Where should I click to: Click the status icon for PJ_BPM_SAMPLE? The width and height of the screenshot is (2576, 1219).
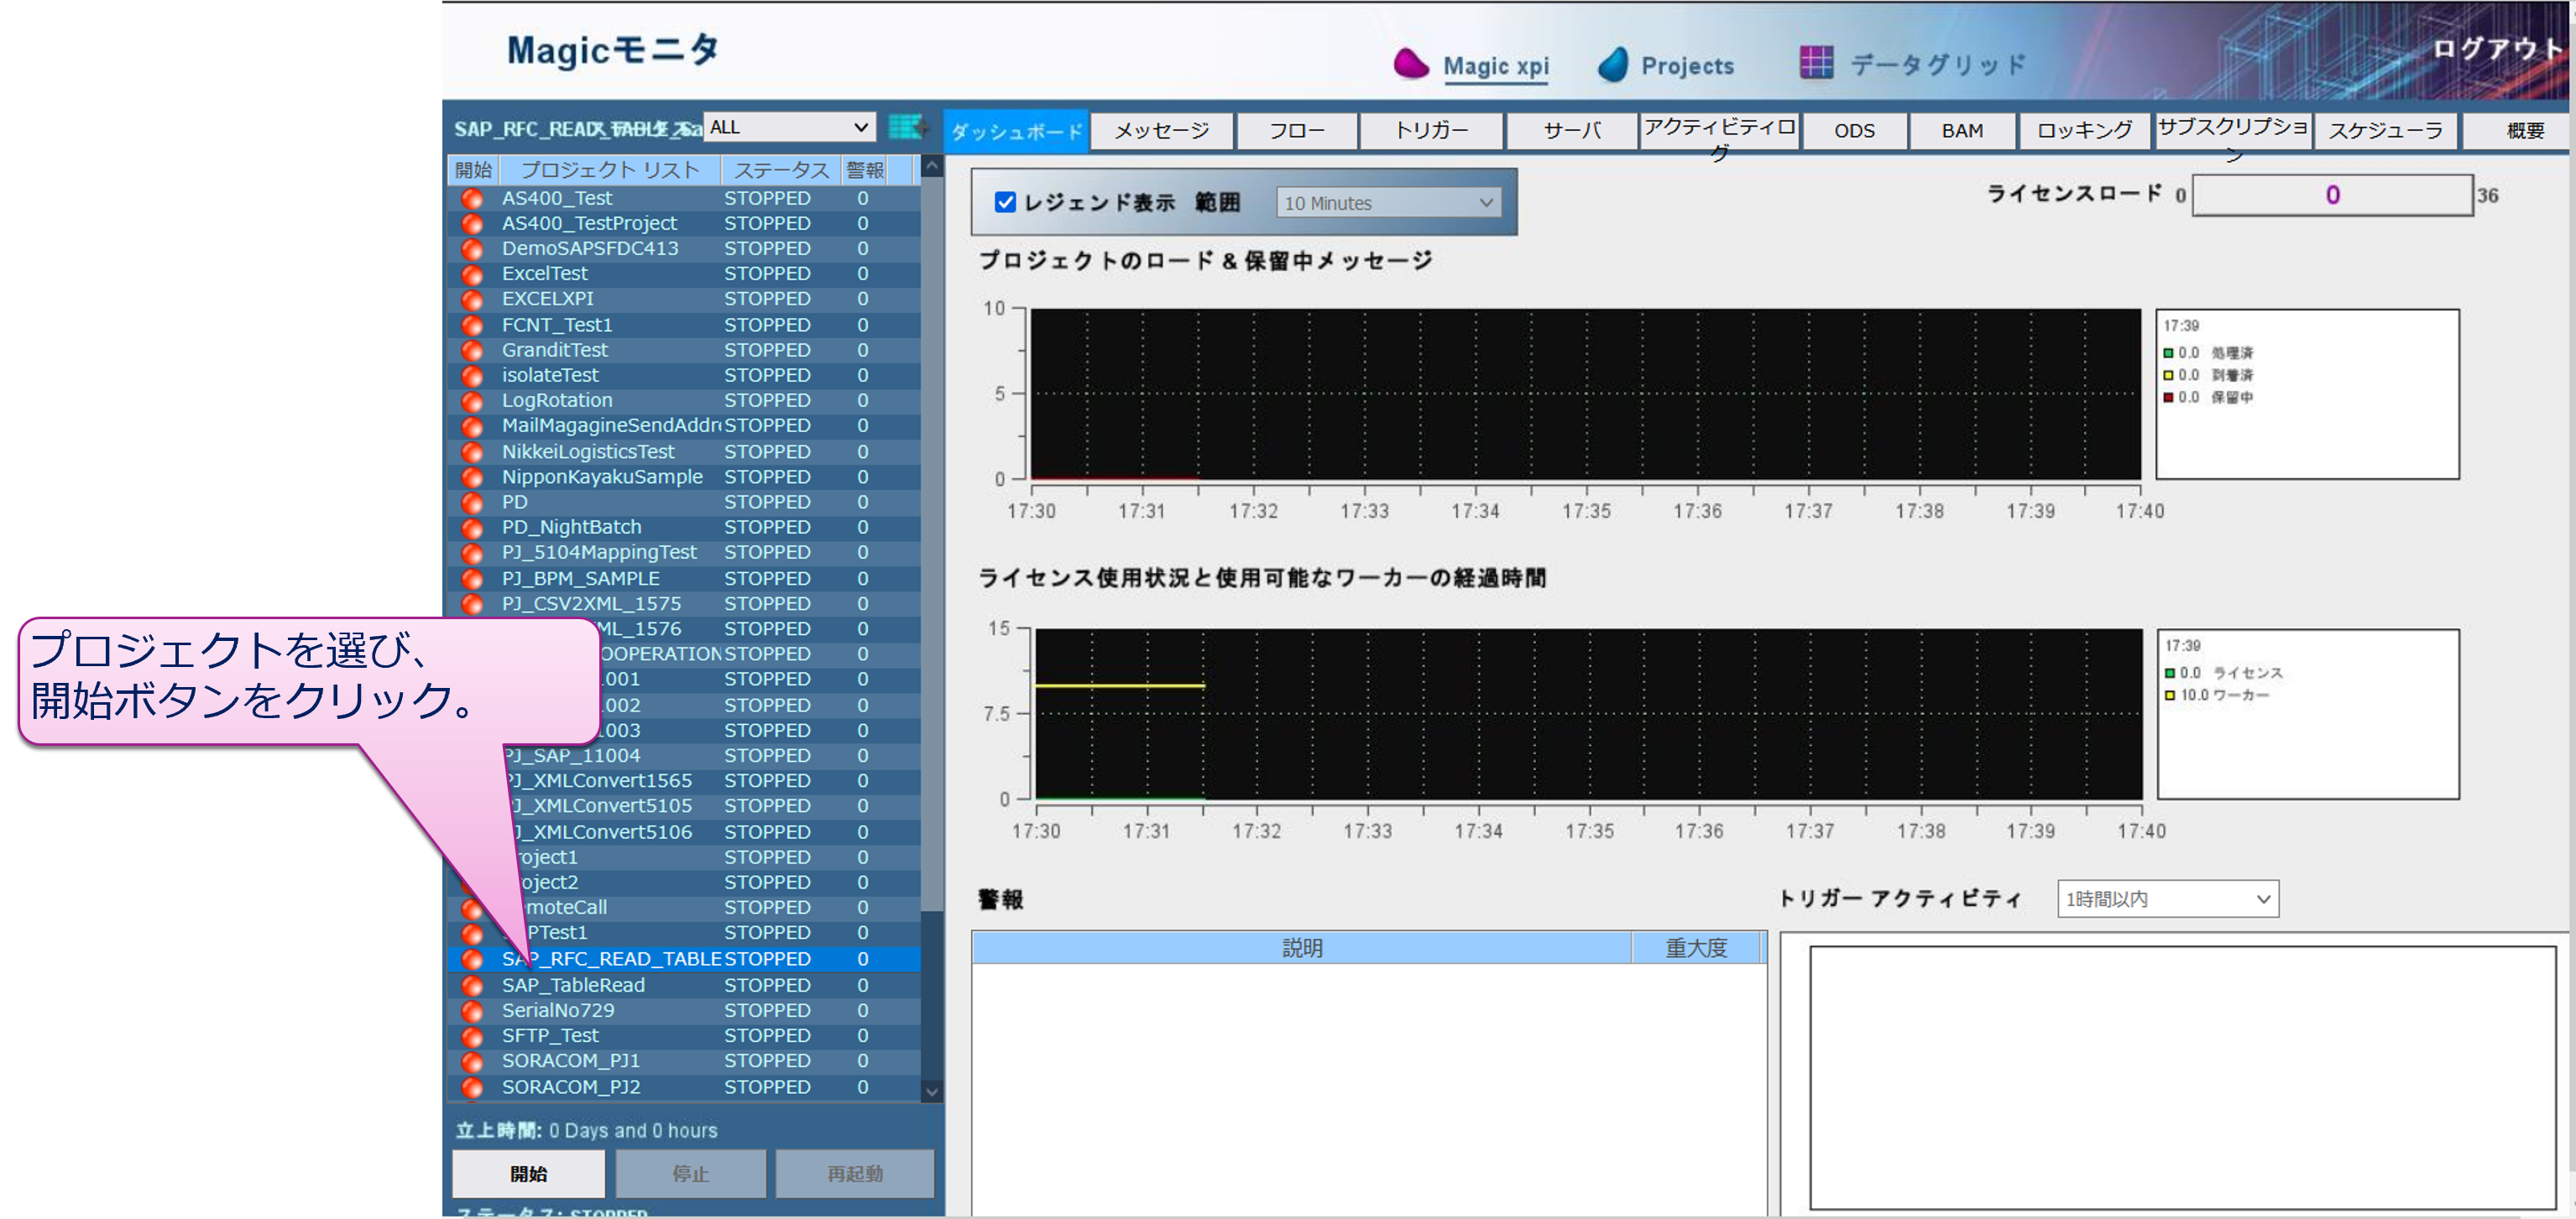click(x=472, y=579)
